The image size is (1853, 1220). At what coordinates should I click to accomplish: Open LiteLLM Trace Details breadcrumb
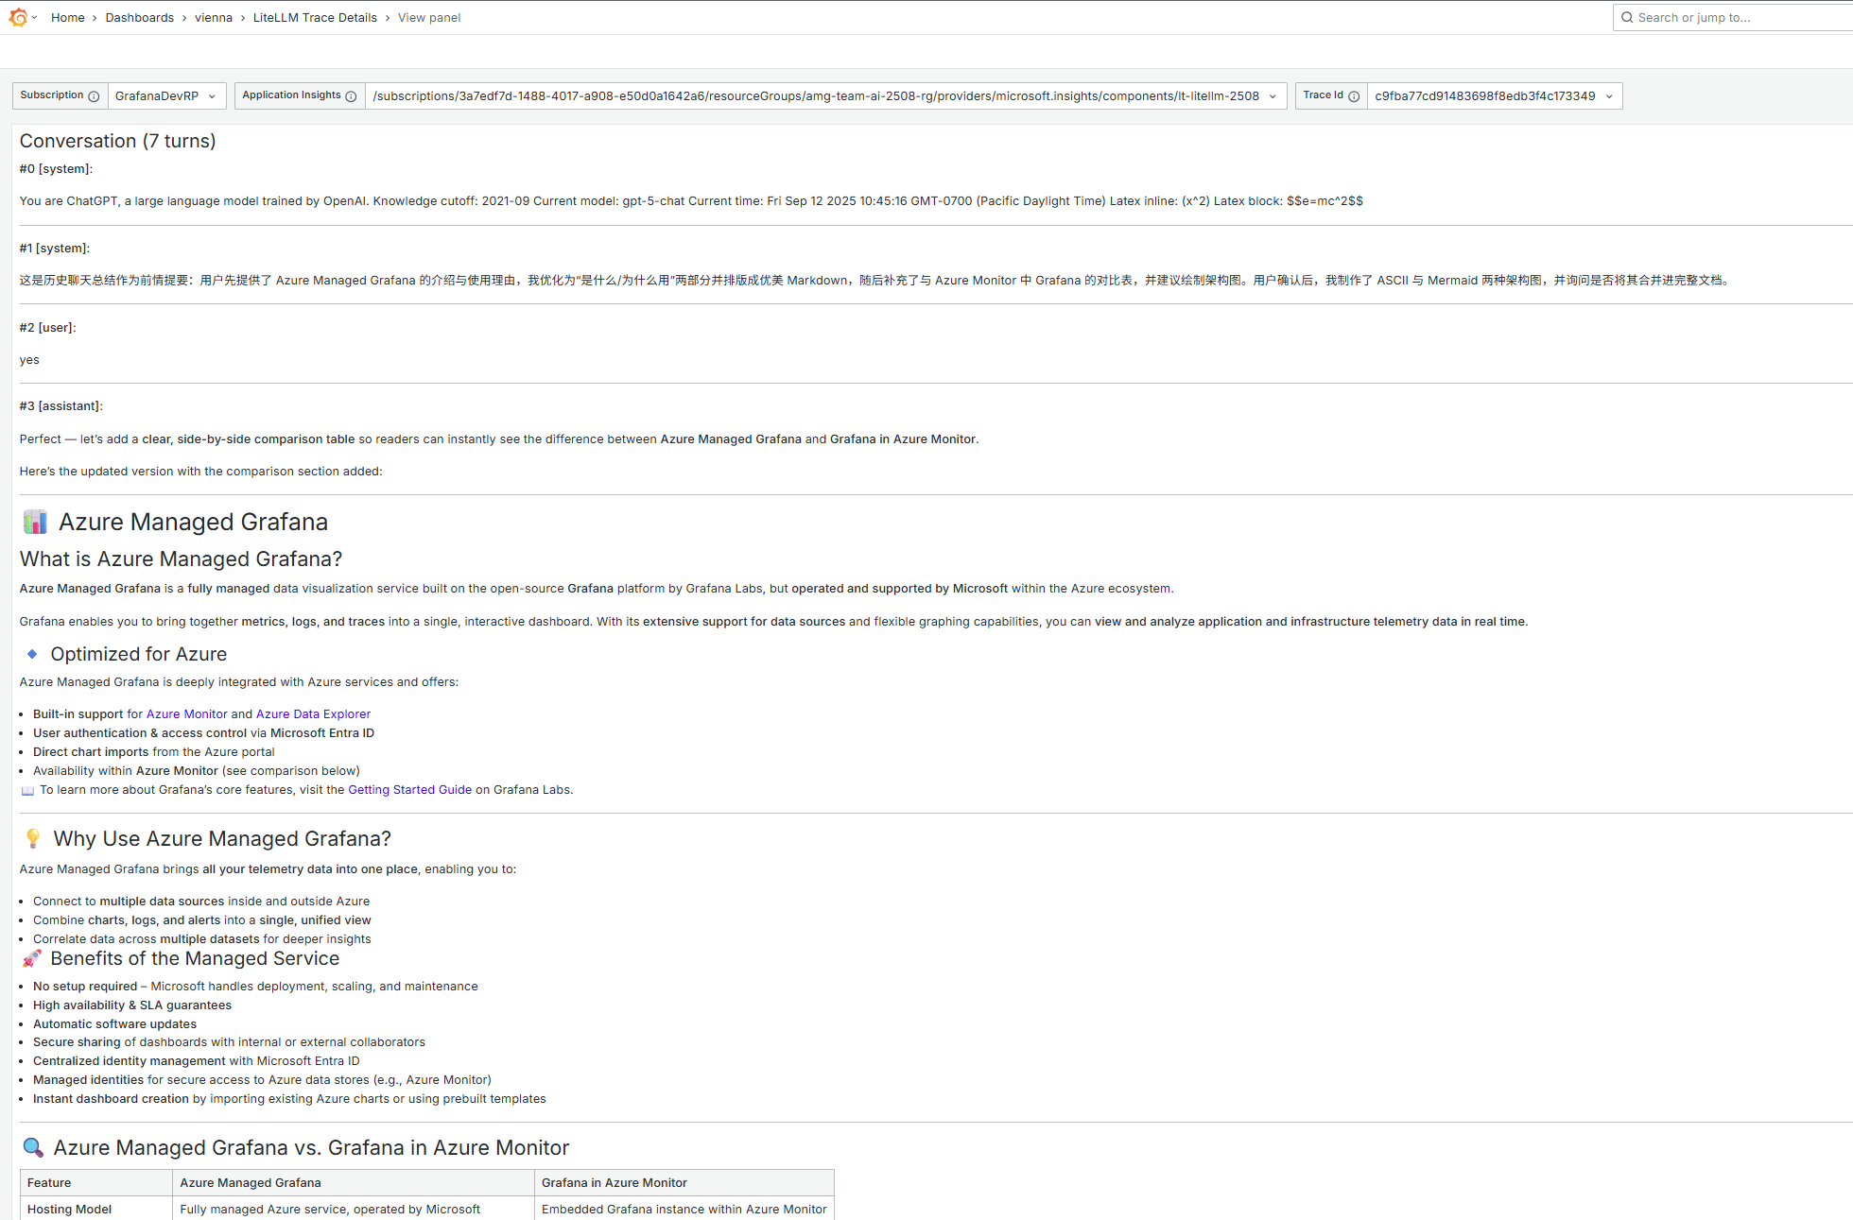pyautogui.click(x=315, y=17)
